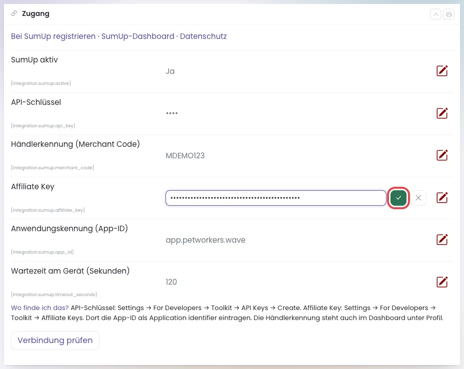Viewport: 464px width, 369px height.
Task: Click the merchant code value MDEMO123
Action: [x=185, y=156]
